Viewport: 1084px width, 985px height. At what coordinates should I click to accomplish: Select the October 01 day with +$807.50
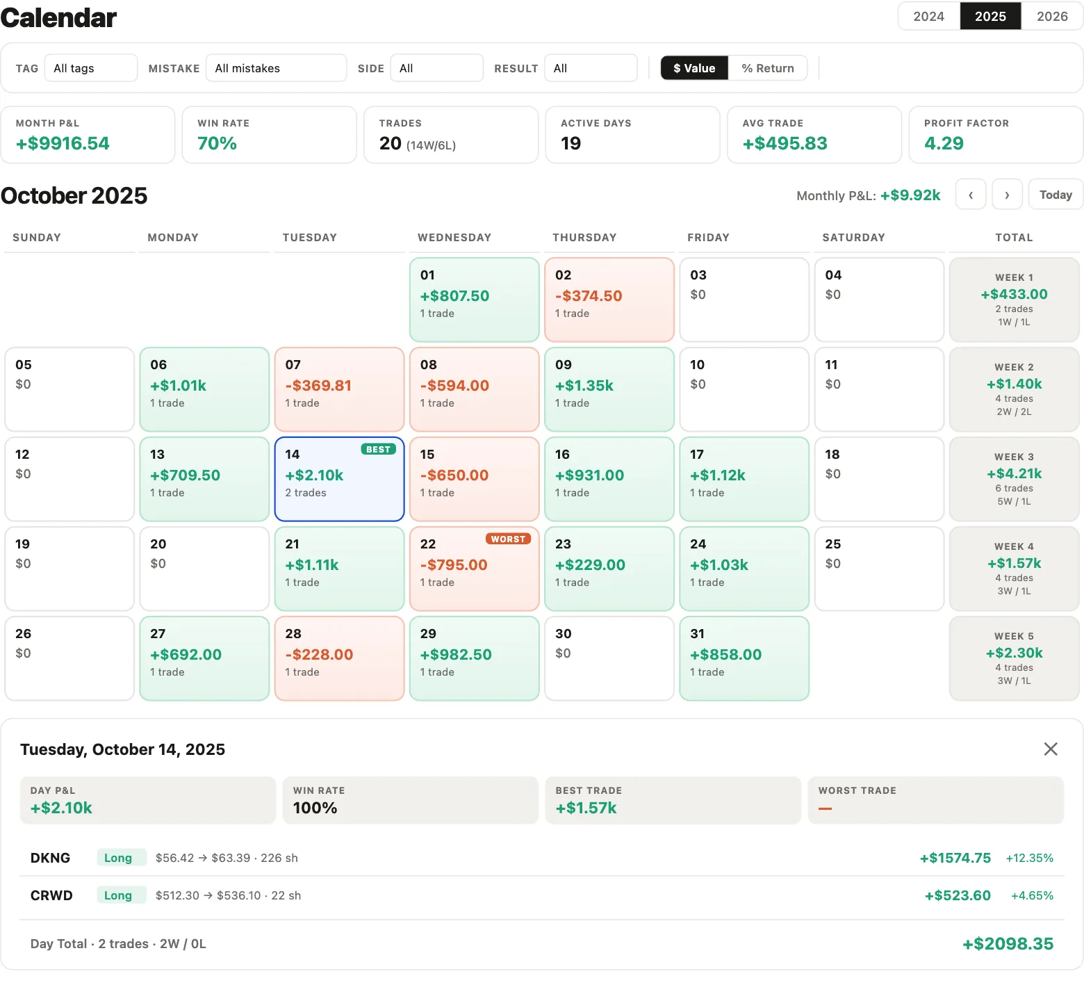(x=475, y=300)
